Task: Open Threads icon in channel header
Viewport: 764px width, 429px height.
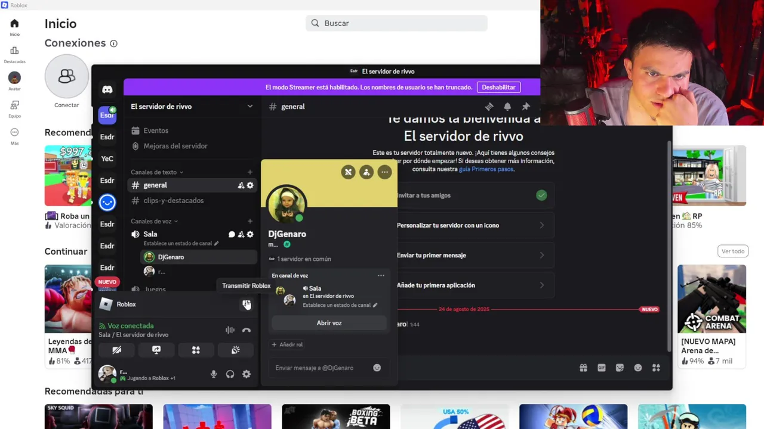Action: coord(489,107)
